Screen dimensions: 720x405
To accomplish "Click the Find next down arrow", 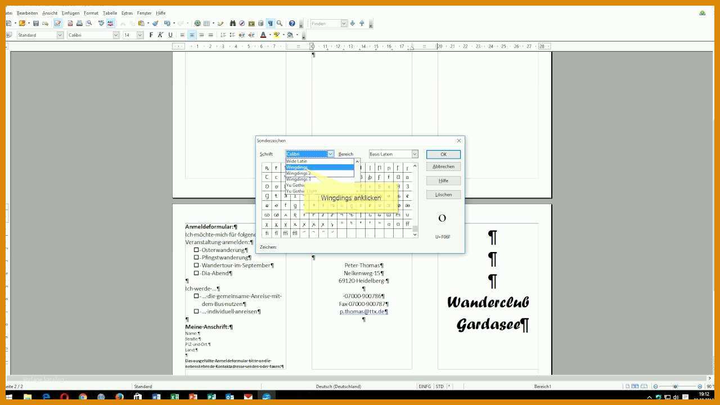I will pyautogui.click(x=353, y=23).
